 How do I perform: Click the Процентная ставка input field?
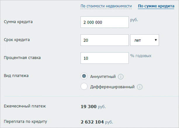[x=105, y=58]
